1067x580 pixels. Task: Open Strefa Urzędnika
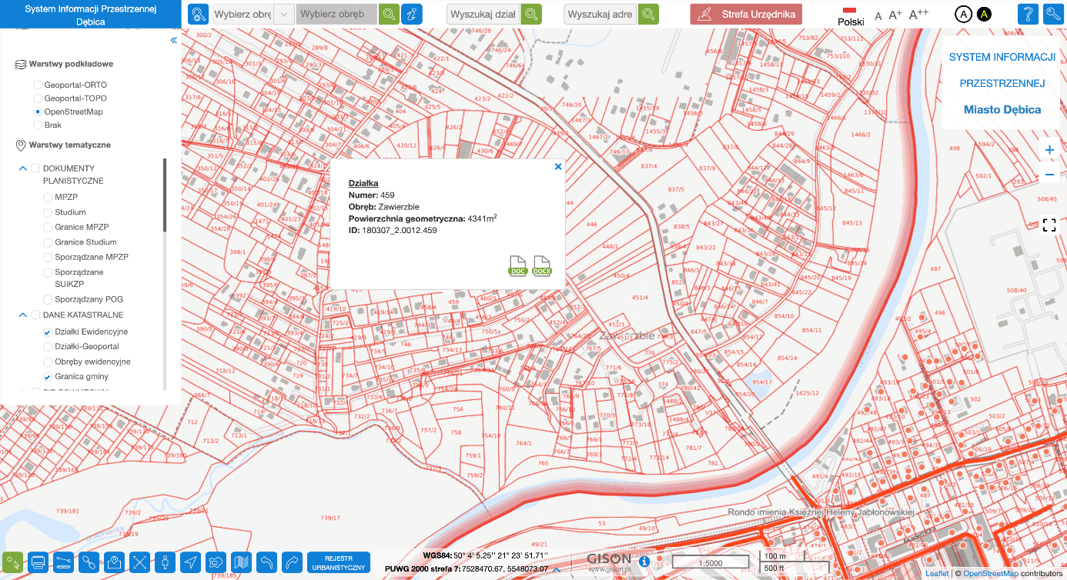[746, 14]
